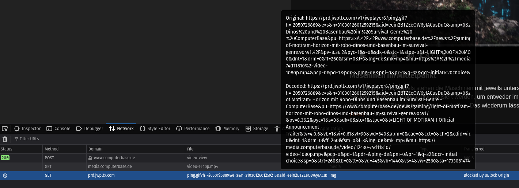
Task: Select the media.computerbase.de domain cell
Action: tap(136, 167)
